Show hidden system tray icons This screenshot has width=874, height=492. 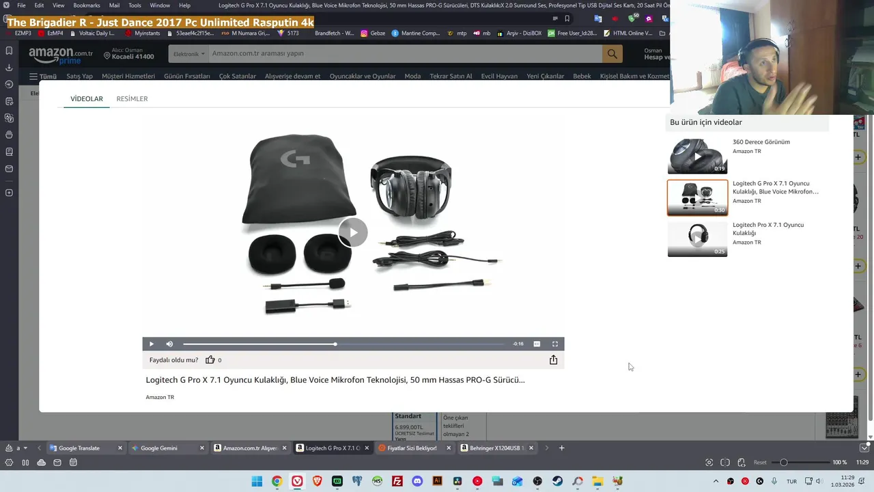coord(716,481)
